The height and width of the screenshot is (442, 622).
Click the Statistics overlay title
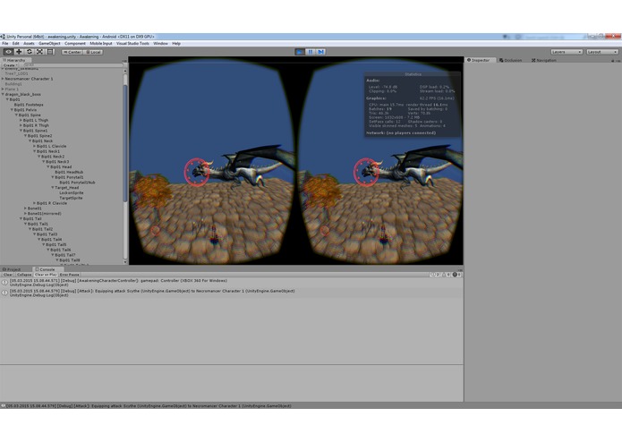413,74
